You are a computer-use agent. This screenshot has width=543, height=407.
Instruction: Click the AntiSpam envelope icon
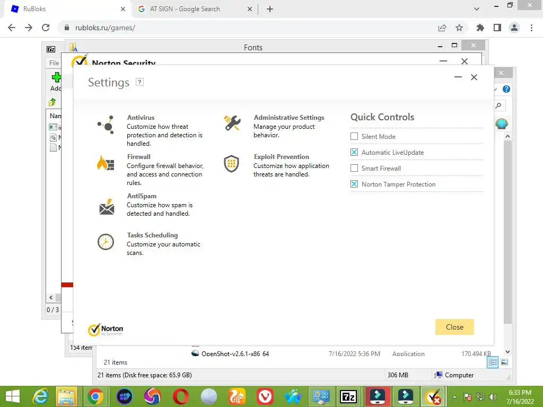tap(107, 207)
